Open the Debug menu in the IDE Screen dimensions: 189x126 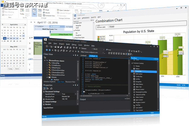tap(74, 45)
